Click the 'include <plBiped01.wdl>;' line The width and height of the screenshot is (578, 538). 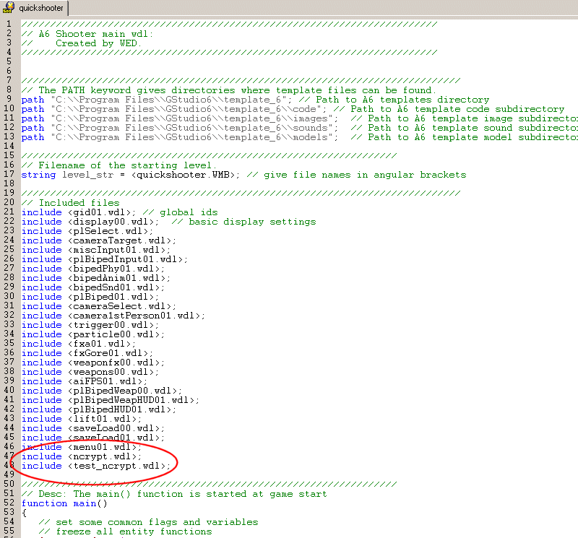coord(90,297)
